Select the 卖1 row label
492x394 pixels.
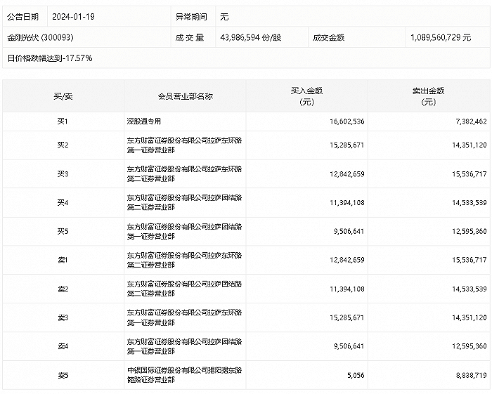[x=63, y=260]
